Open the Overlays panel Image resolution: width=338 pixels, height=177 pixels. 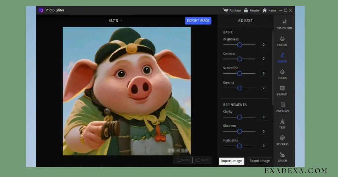click(x=283, y=107)
